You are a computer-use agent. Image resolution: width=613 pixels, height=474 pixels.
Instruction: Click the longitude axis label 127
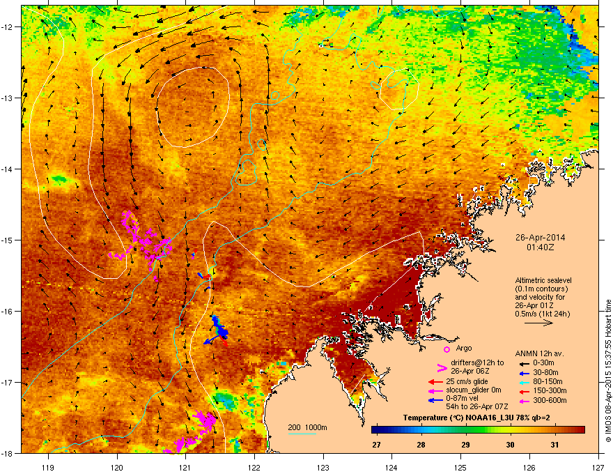(x=598, y=467)
